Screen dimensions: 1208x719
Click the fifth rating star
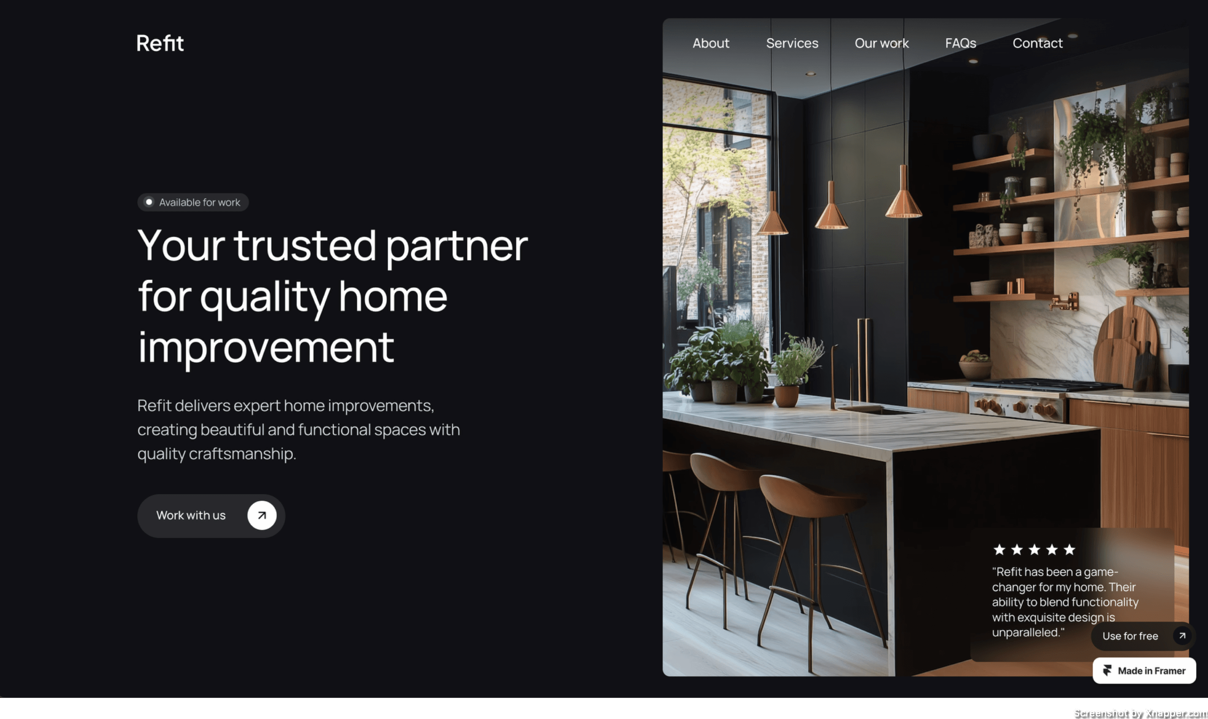pos(1070,549)
